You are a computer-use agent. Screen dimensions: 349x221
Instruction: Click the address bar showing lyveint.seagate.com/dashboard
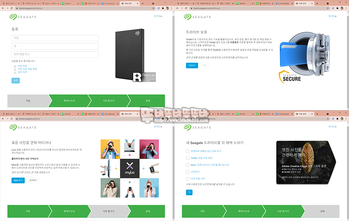tap(257, 8)
